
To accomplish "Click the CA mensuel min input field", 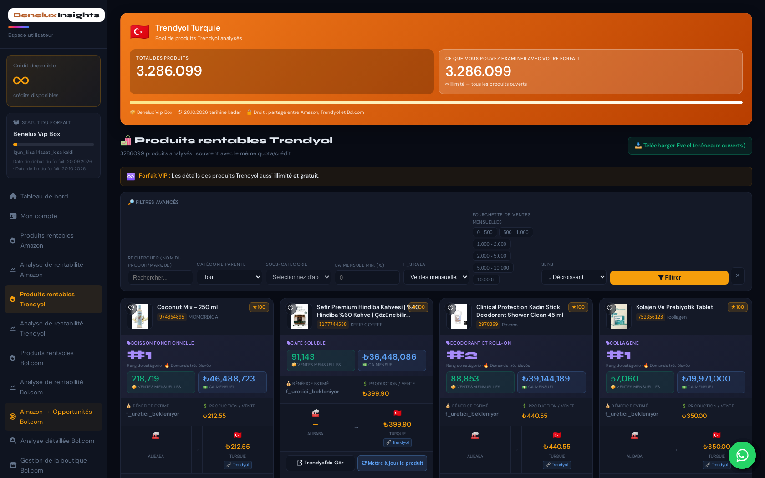I will (367, 278).
